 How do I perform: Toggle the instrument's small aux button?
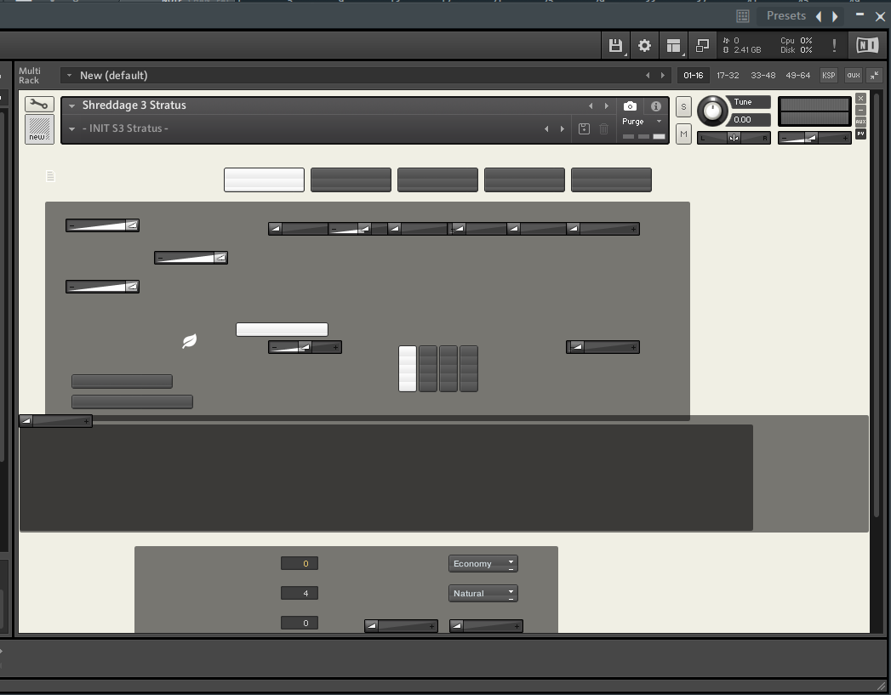point(861,122)
